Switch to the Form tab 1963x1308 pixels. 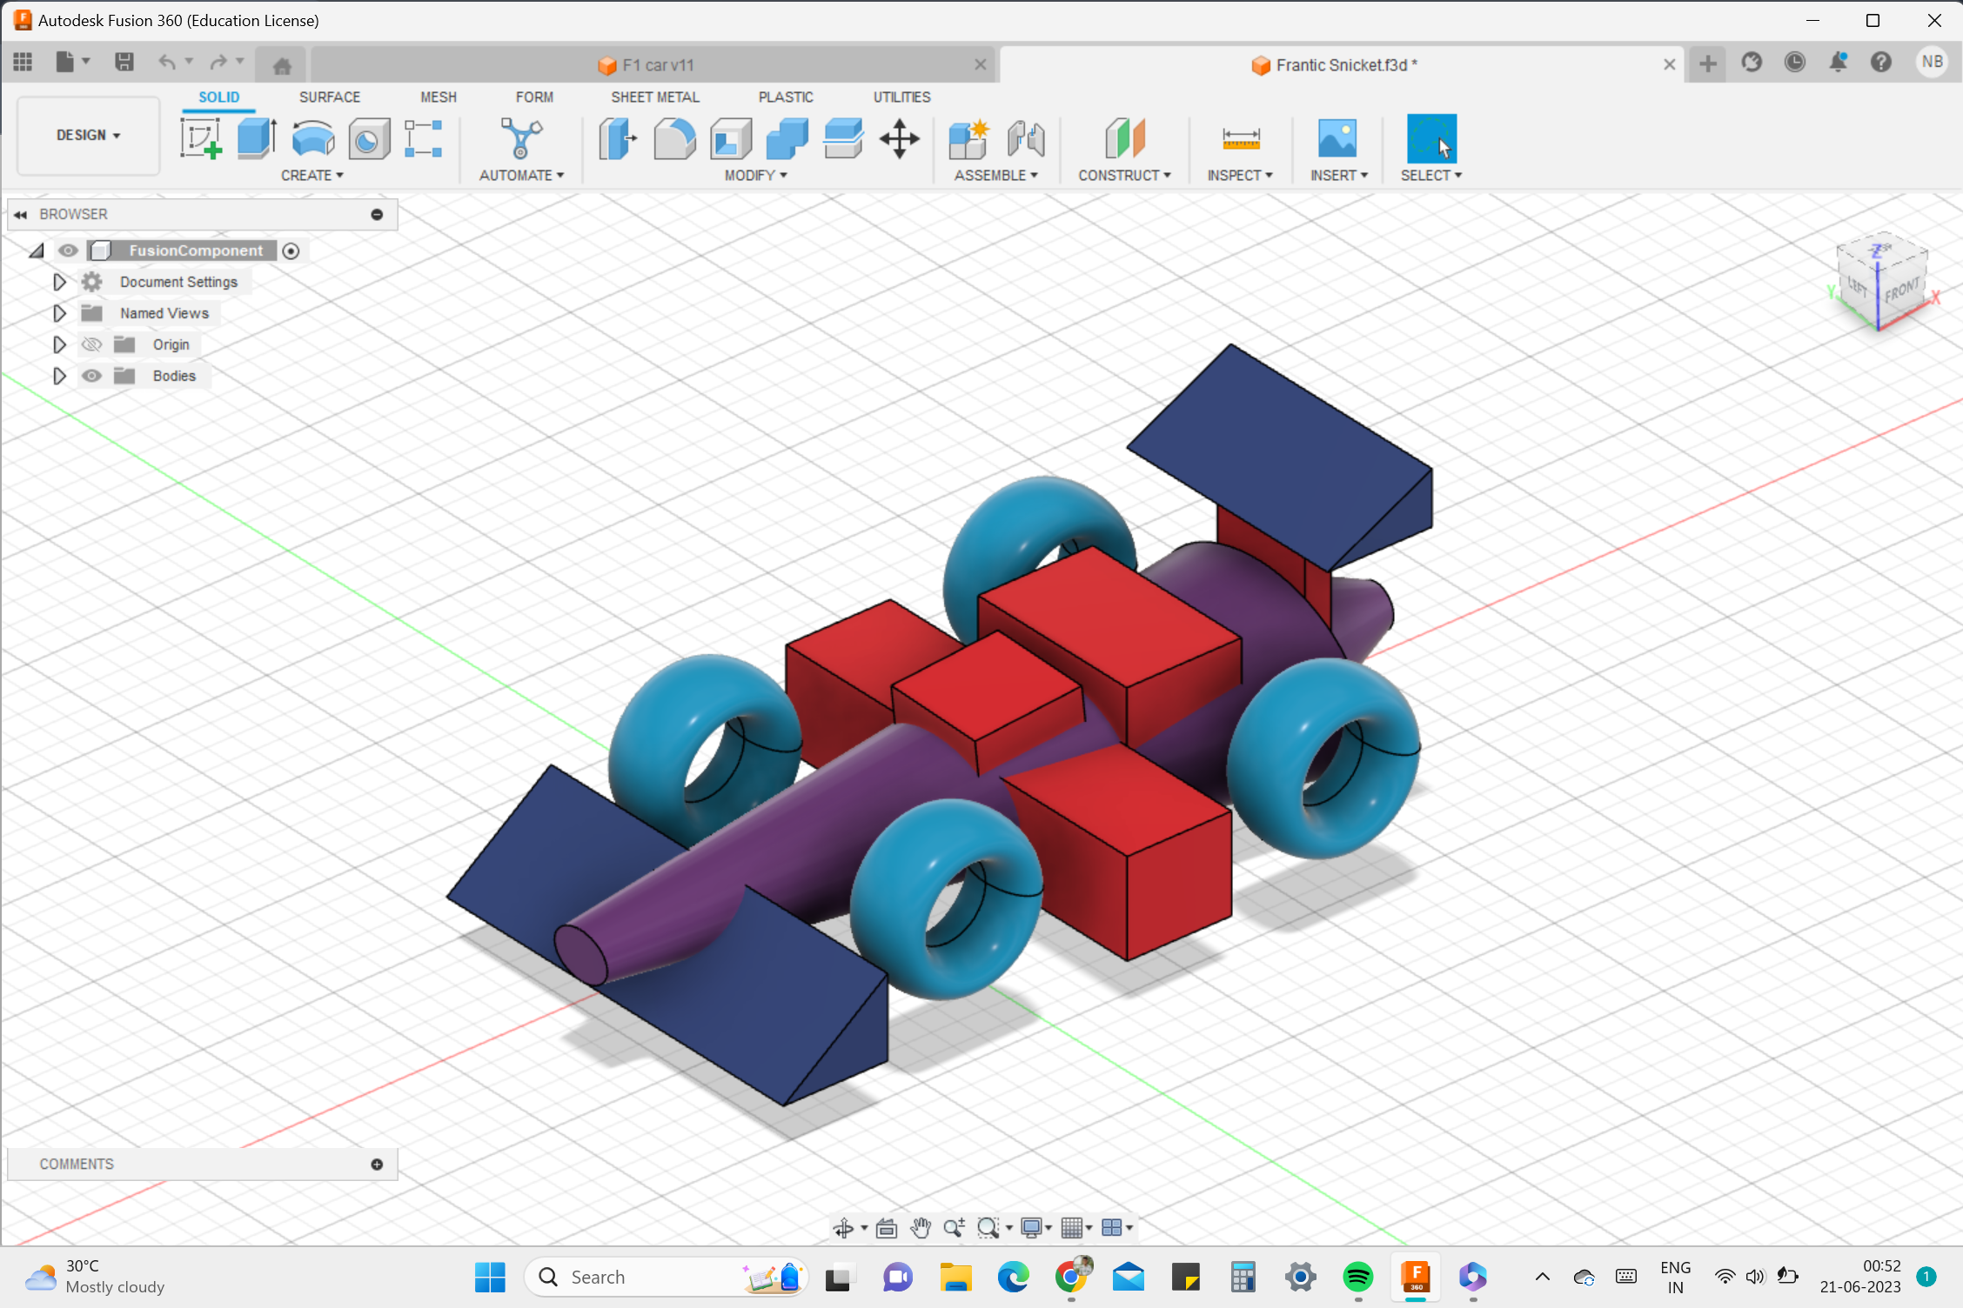click(533, 97)
